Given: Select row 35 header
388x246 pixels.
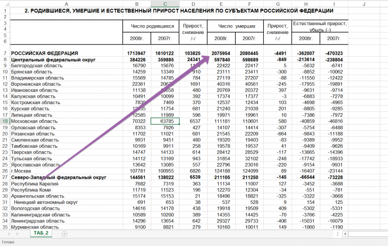Looking at the screenshot, I should click(x=5, y=227).
